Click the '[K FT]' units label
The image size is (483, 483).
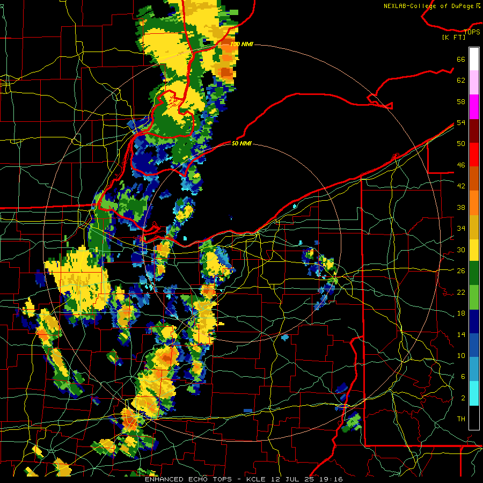(x=453, y=37)
